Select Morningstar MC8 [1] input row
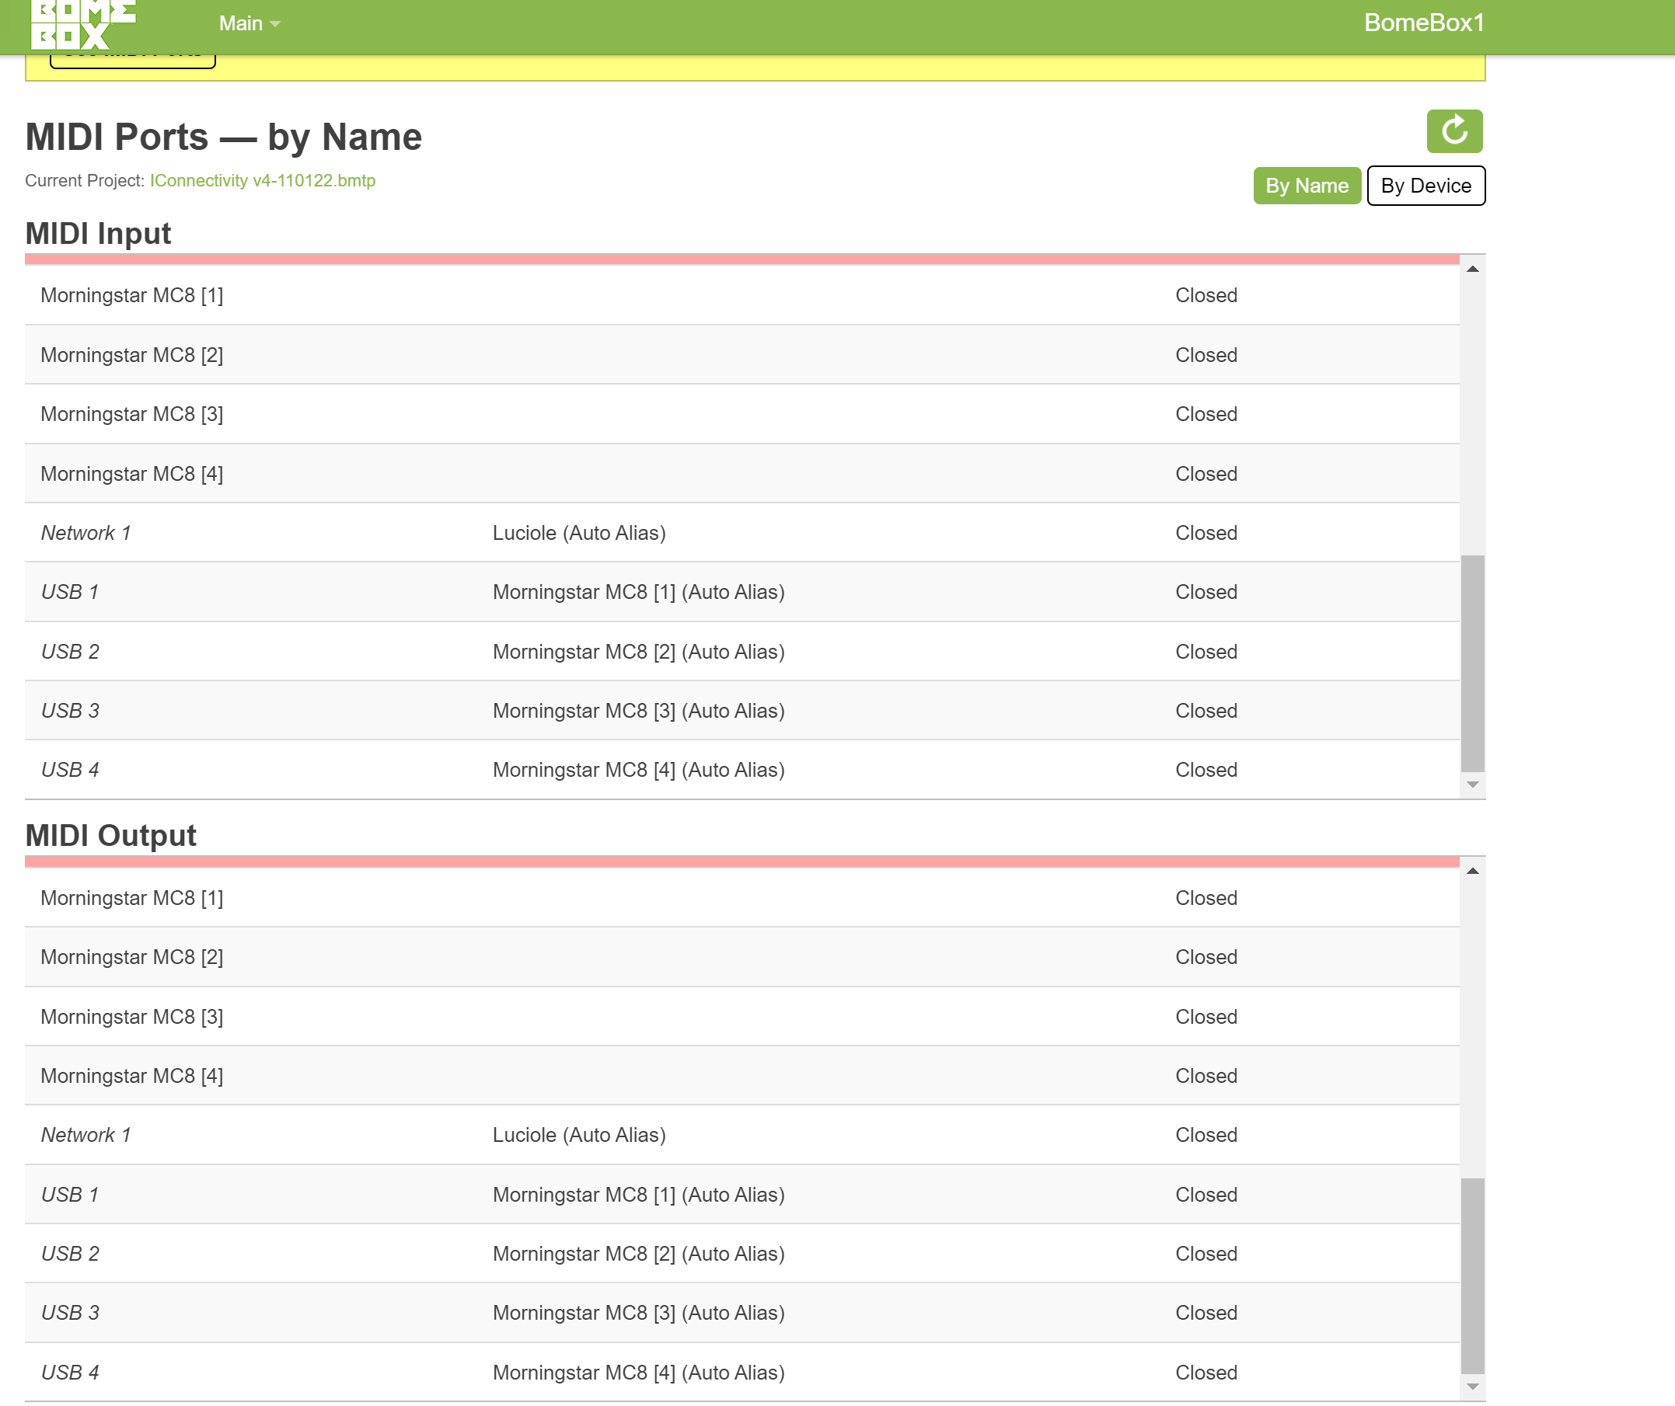 coord(131,295)
